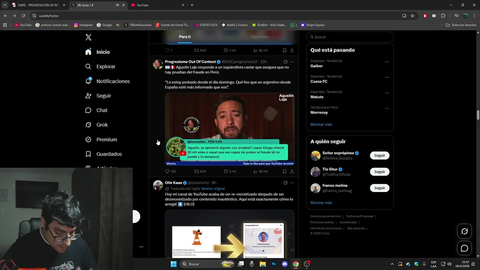The image size is (480, 270).
Task: Open the Todos los favoritos folder
Action: 461,25
